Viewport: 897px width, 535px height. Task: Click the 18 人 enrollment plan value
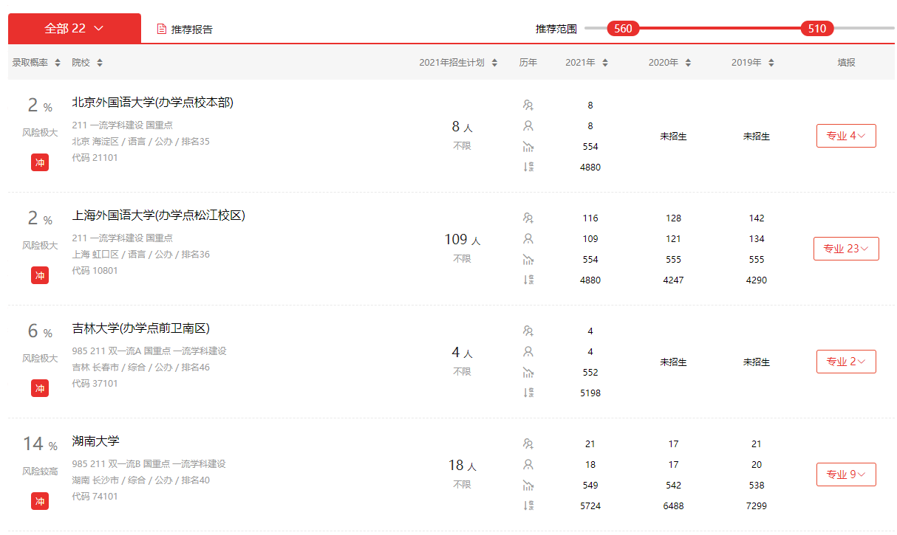pyautogui.click(x=462, y=466)
